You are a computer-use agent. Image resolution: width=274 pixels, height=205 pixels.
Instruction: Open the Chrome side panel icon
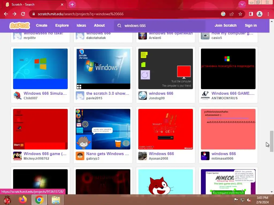click(251, 14)
